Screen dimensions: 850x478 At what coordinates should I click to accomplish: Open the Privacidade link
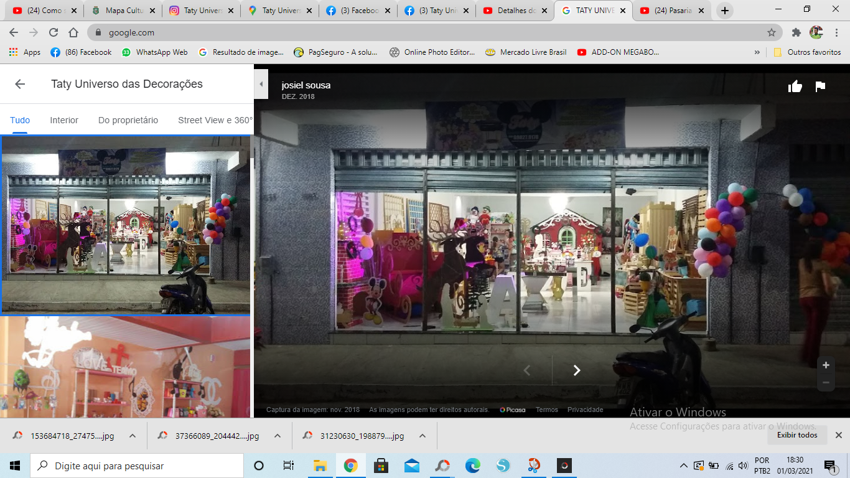(x=585, y=410)
